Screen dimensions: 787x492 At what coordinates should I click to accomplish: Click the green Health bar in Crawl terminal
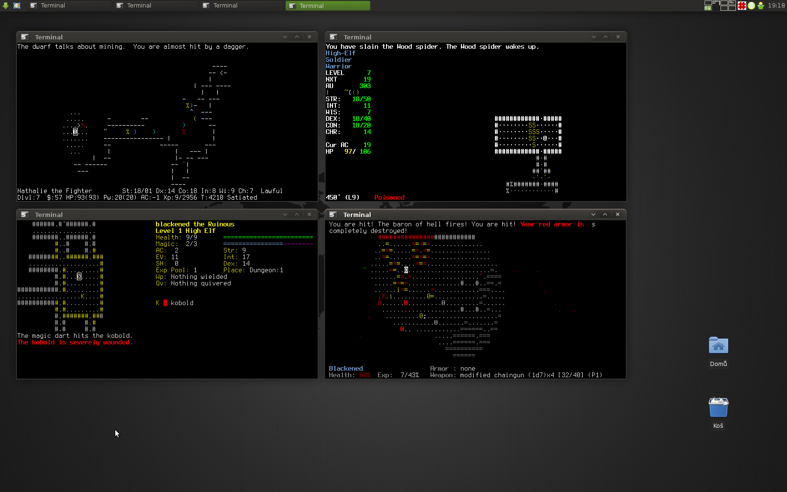(268, 238)
